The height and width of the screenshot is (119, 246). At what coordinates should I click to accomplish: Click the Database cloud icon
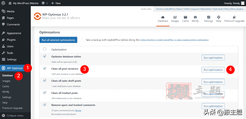163,17
